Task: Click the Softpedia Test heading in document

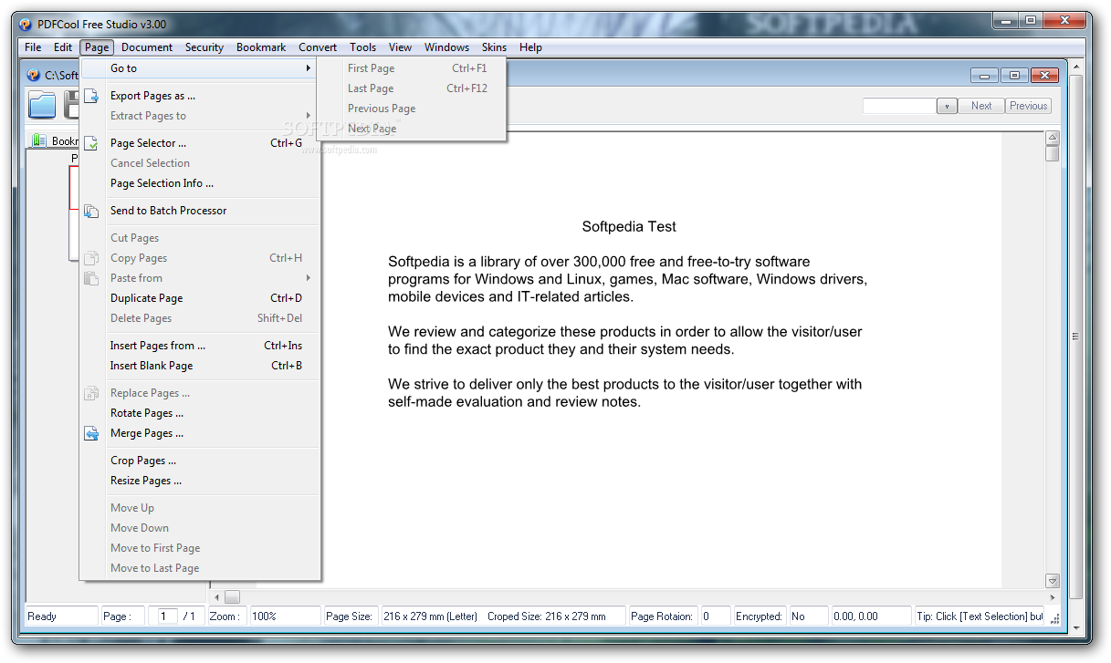Action: point(629,226)
